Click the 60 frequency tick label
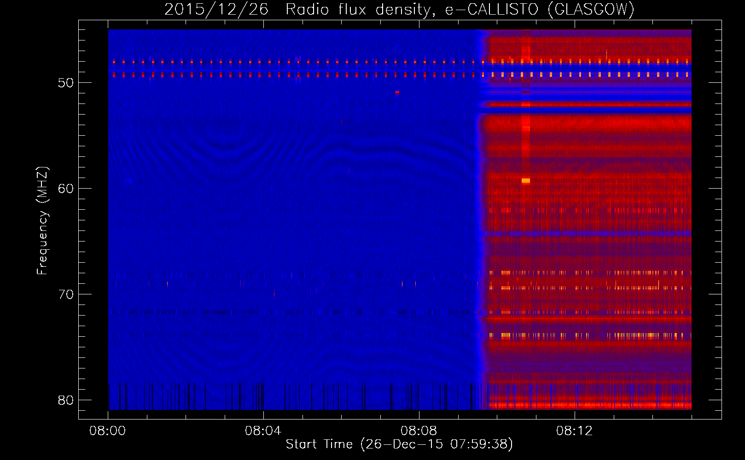This screenshot has height=460, width=745. tap(66, 189)
